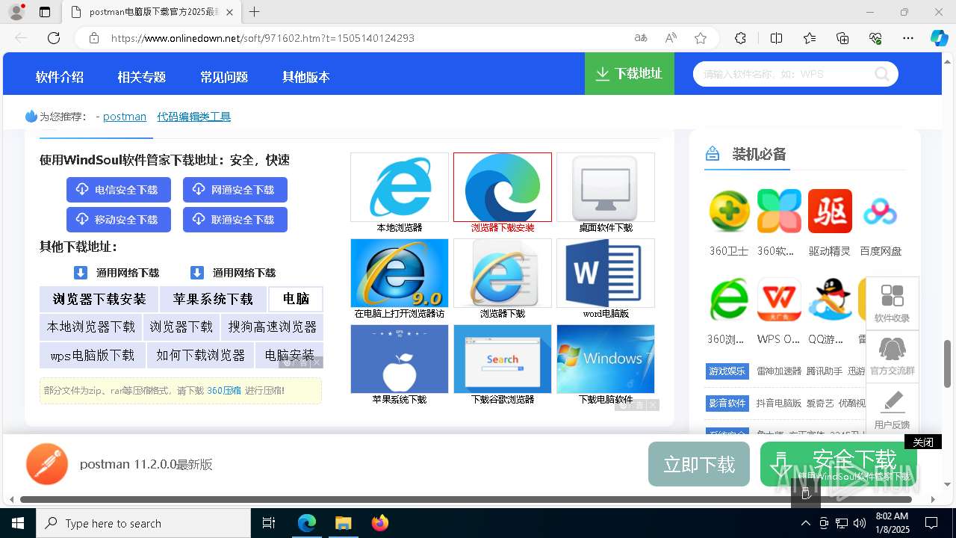Jump to 下载地址 green tab

pos(630,74)
